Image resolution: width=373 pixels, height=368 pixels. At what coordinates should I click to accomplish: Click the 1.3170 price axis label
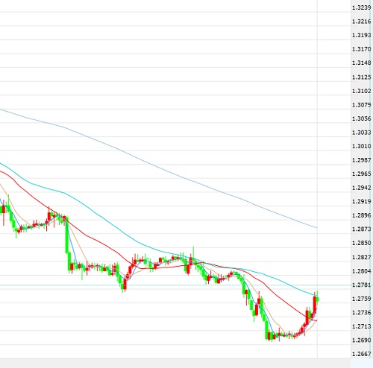click(x=361, y=49)
